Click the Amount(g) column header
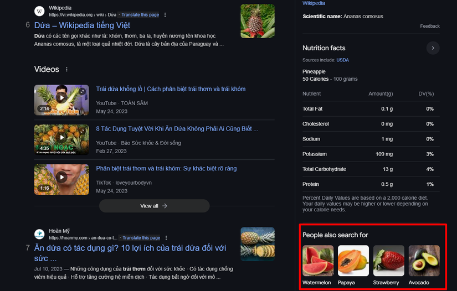 tap(381, 94)
